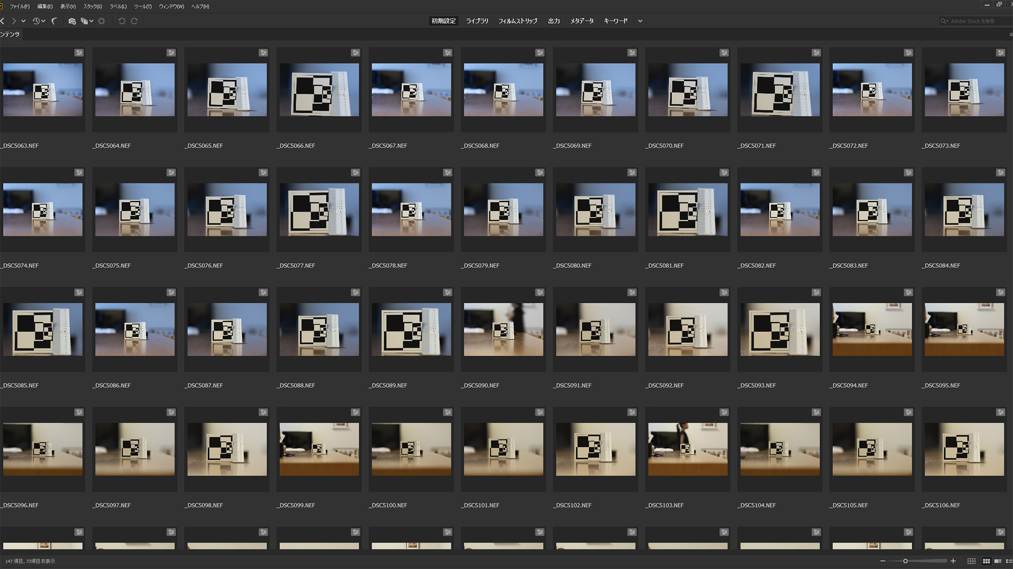Open the スタック(S) menu
Screen dimensions: 1013x569
click(x=92, y=6)
